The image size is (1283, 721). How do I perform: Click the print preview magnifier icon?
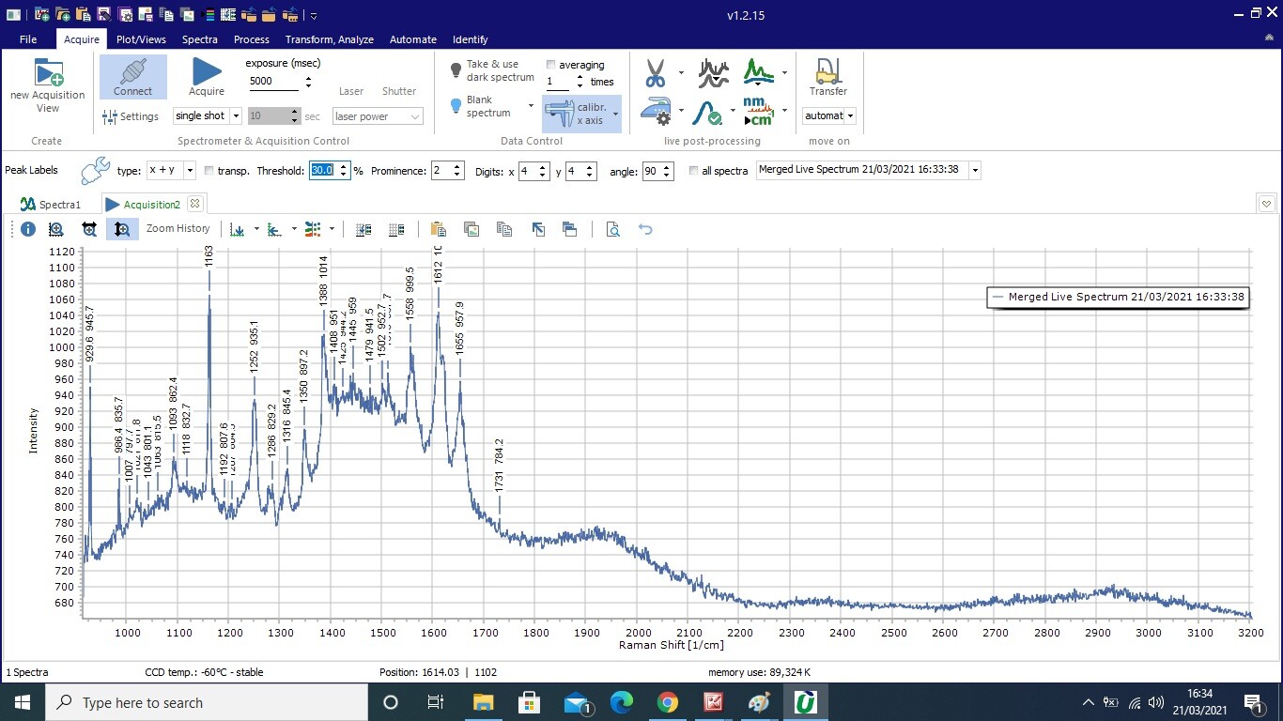(x=612, y=229)
